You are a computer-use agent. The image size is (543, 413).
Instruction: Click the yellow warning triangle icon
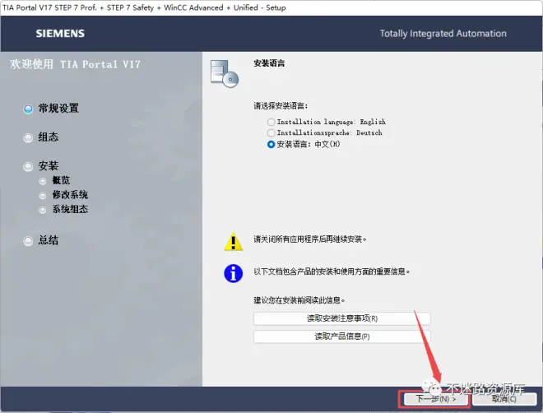234,241
